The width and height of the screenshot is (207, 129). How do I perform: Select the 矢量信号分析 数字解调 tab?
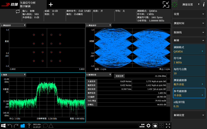click(x=33, y=4)
